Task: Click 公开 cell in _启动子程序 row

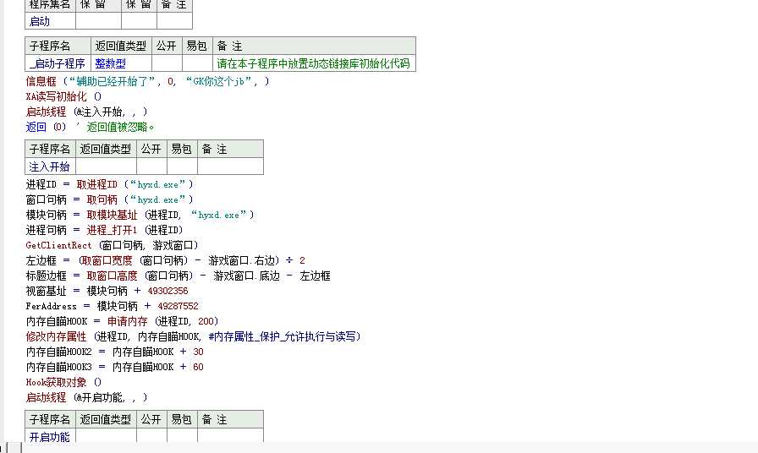Action: click(167, 63)
